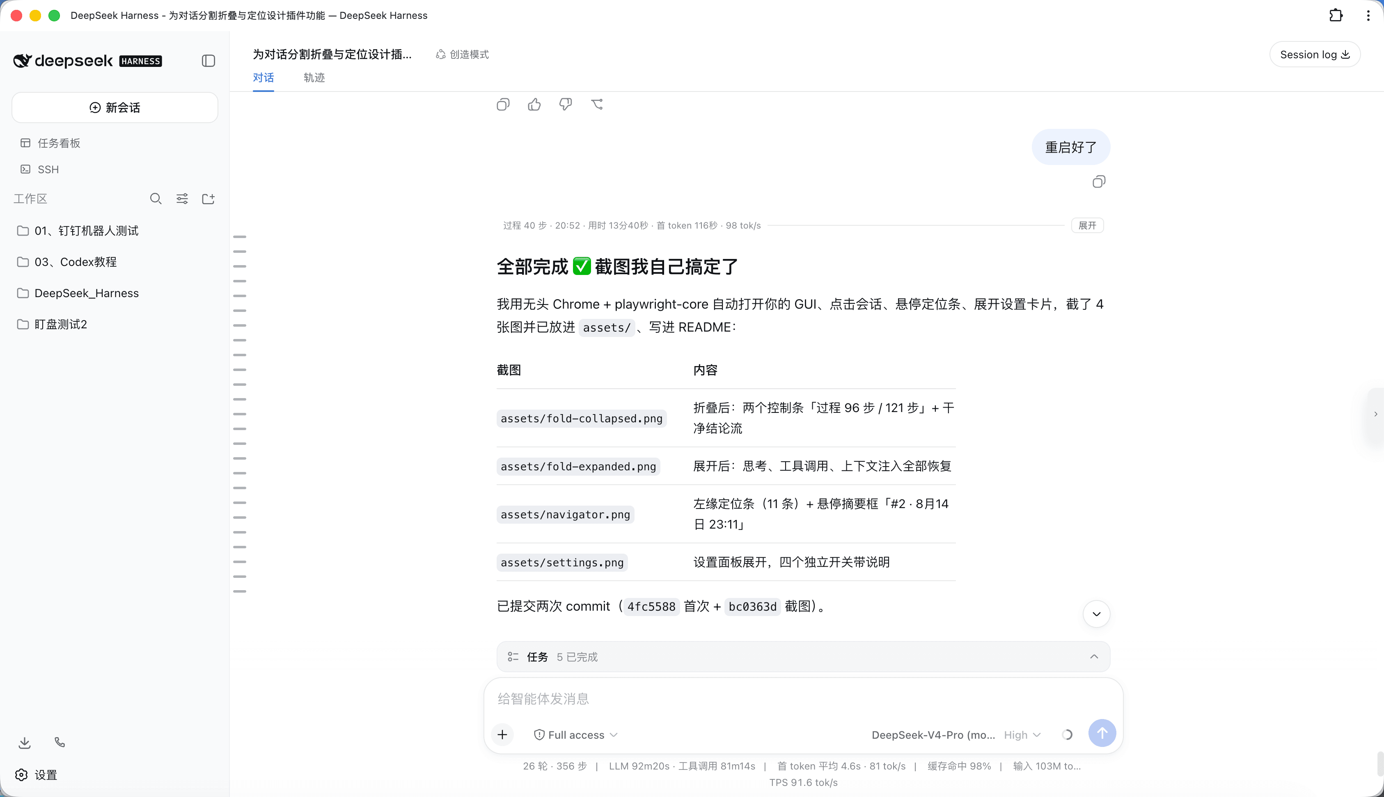Add attachment with the plus button
Viewport: 1384px width, 797px height.
tap(502, 735)
